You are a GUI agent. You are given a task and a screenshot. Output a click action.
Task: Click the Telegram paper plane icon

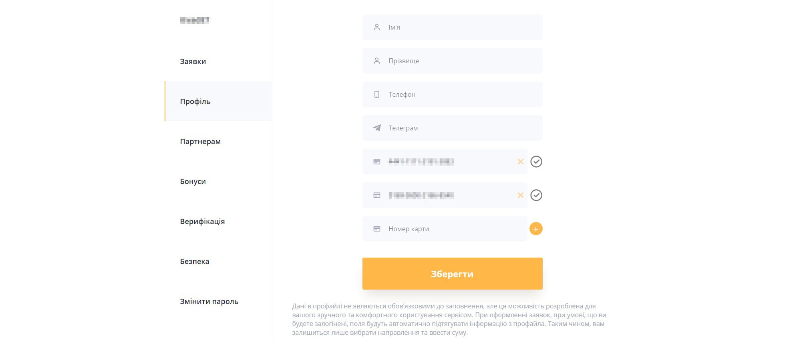click(x=377, y=128)
